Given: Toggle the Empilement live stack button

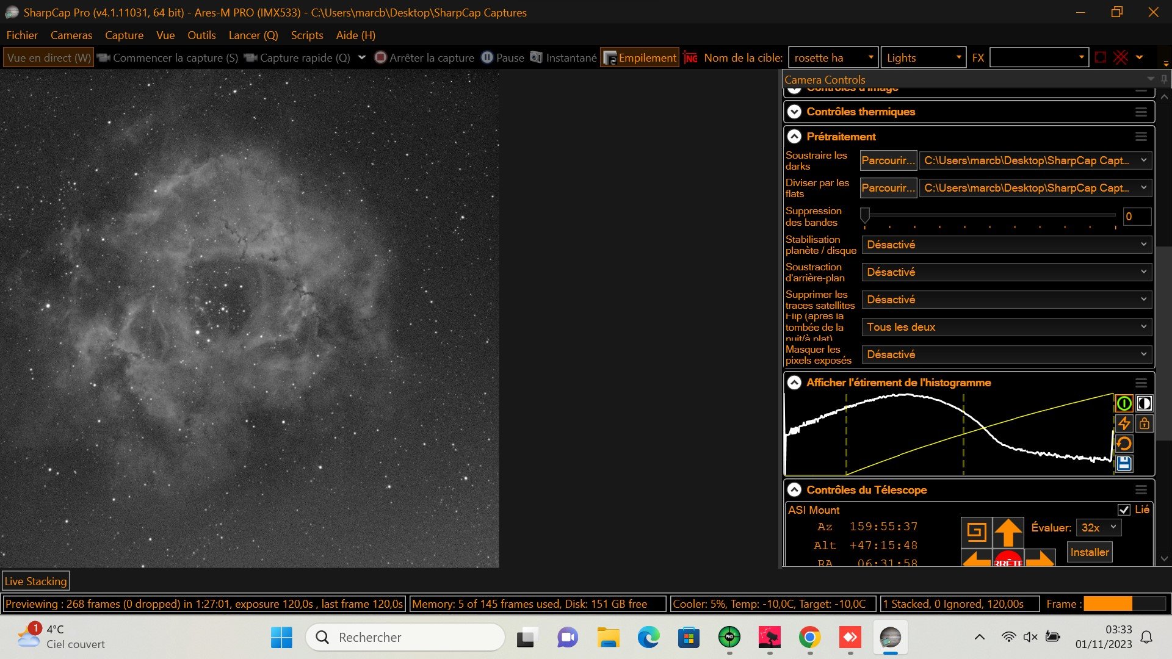Looking at the screenshot, I should coord(640,58).
